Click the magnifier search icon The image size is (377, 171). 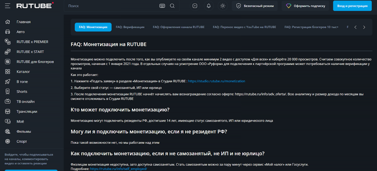[172, 6]
